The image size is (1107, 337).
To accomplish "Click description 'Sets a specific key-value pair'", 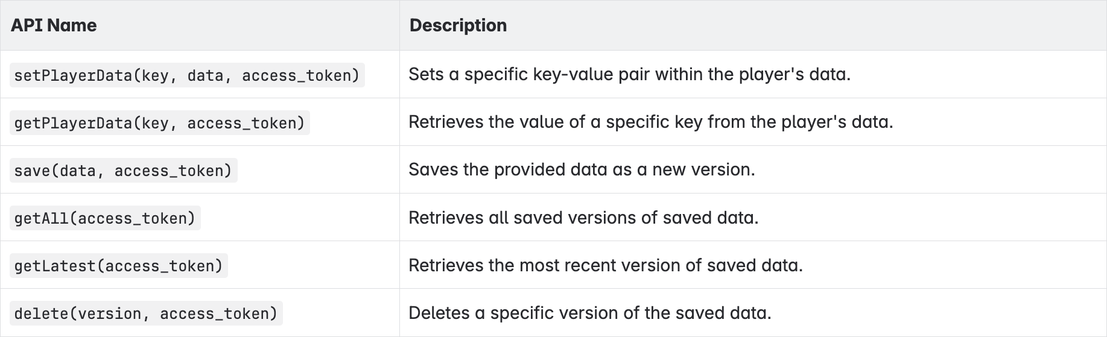I will [629, 74].
